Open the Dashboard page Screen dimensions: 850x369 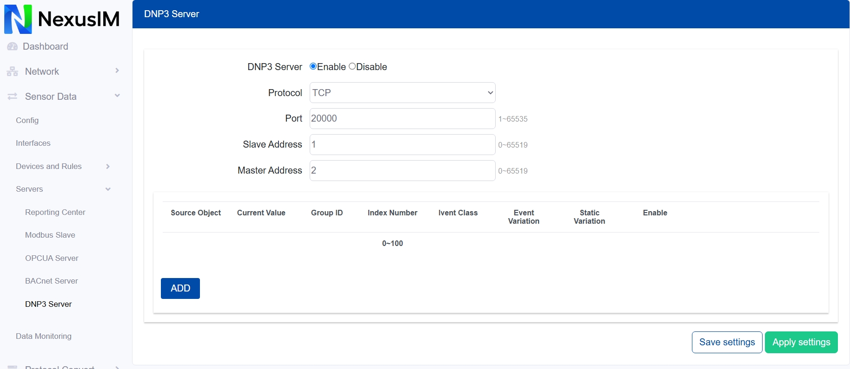(45, 46)
